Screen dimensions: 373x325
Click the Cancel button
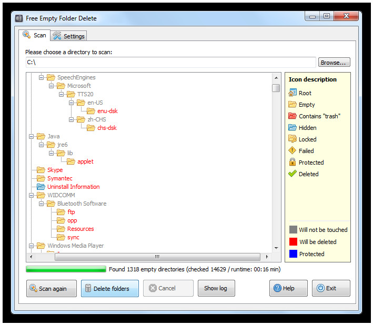tap(168, 288)
